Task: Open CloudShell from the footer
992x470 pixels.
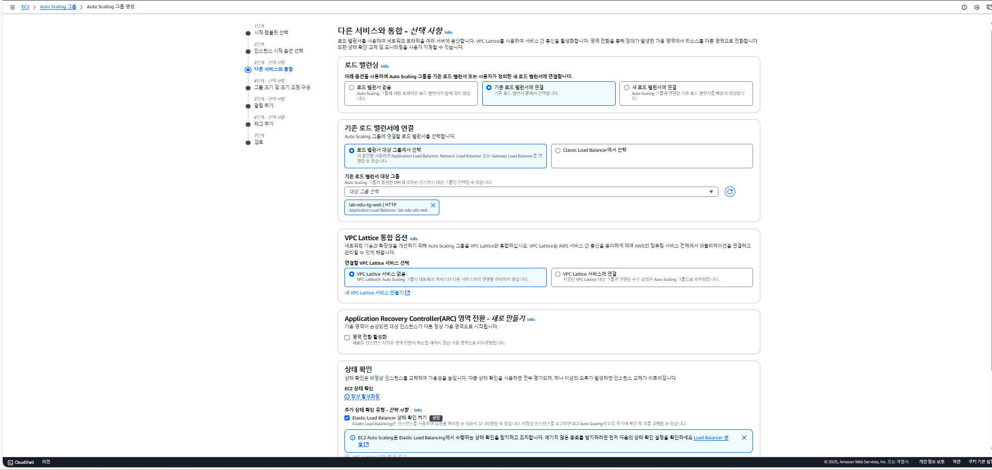Action: pyautogui.click(x=21, y=462)
